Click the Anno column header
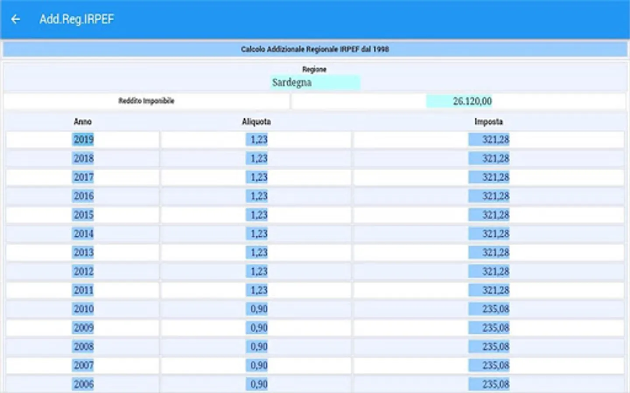The width and height of the screenshot is (630, 393). 83,121
